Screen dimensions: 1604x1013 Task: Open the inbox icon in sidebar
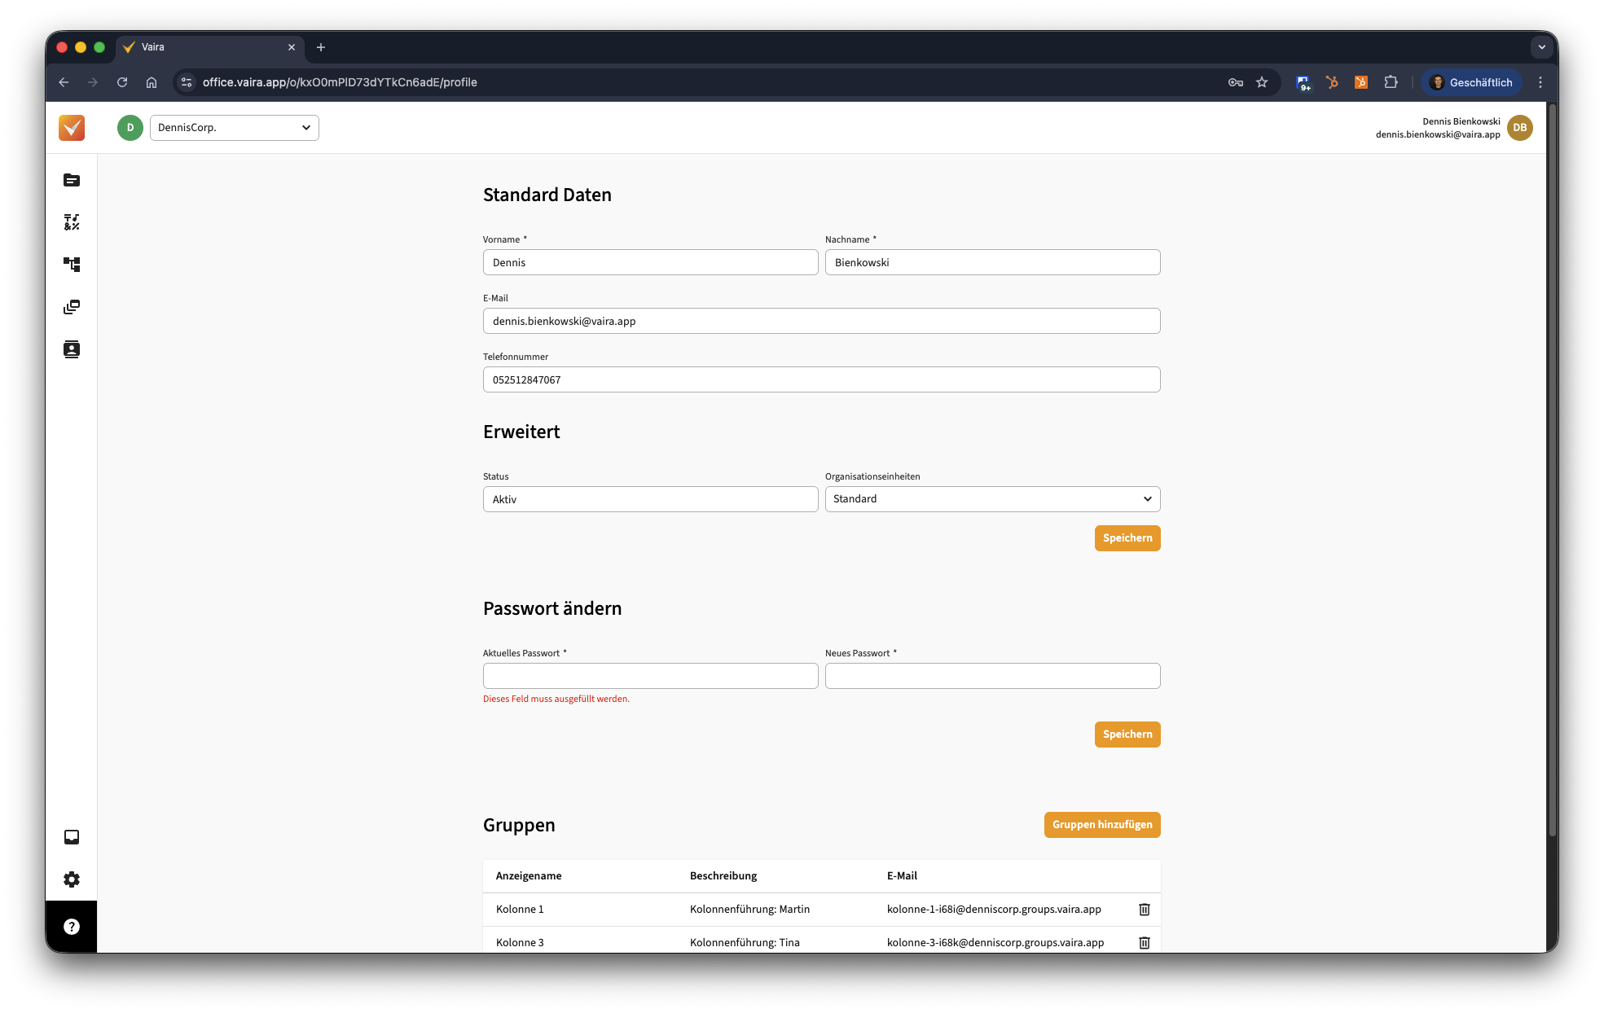tap(72, 837)
